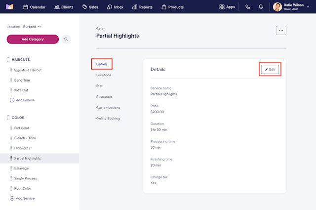
Task: Select the Signature Haircut service
Action: (28, 70)
